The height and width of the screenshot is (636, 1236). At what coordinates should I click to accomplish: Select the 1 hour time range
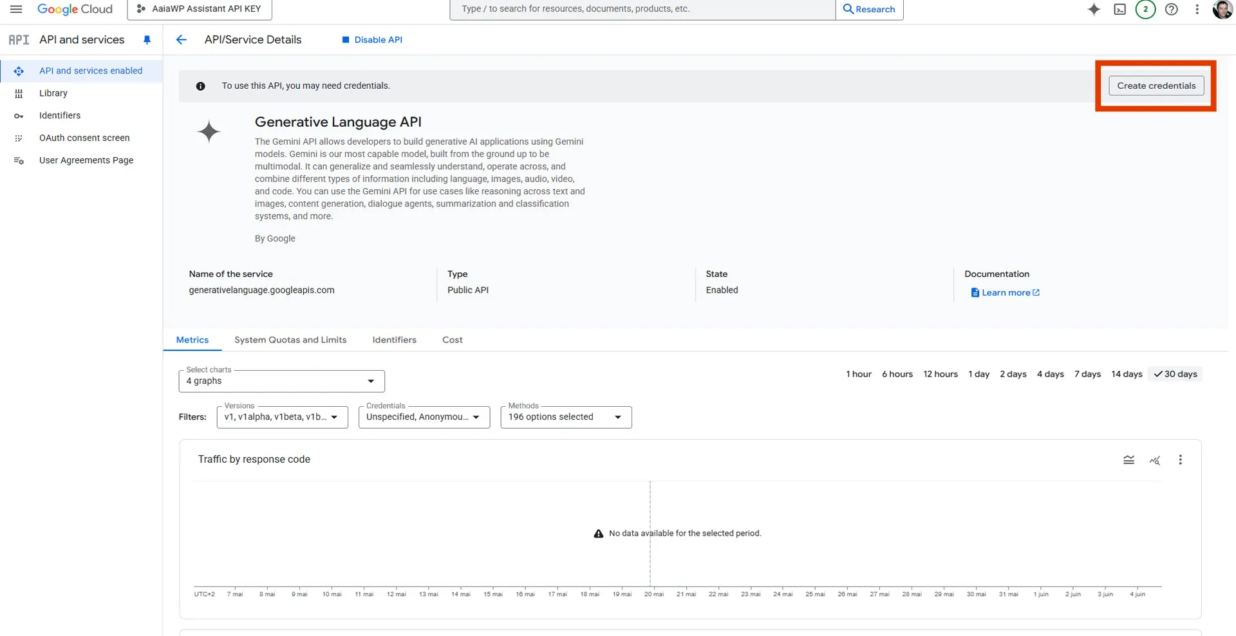[x=859, y=374]
